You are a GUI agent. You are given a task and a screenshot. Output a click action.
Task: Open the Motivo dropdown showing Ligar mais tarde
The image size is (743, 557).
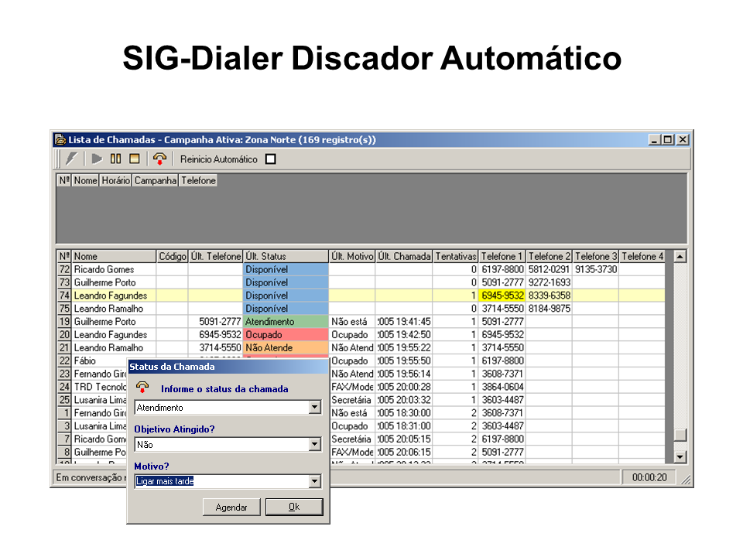315,482
